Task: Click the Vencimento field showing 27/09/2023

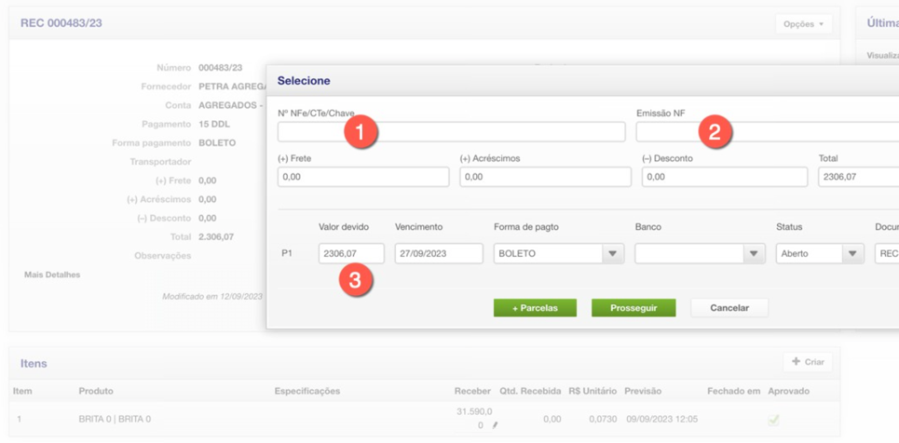Action: coord(438,253)
